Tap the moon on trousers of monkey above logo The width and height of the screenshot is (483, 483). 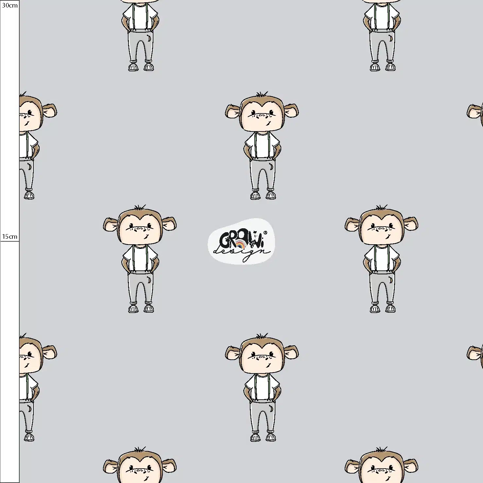click(x=271, y=167)
